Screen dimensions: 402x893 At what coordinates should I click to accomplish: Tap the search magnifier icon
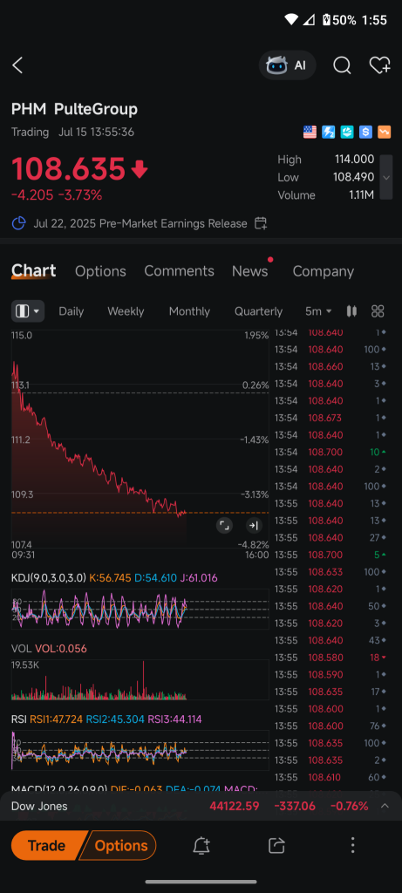342,65
